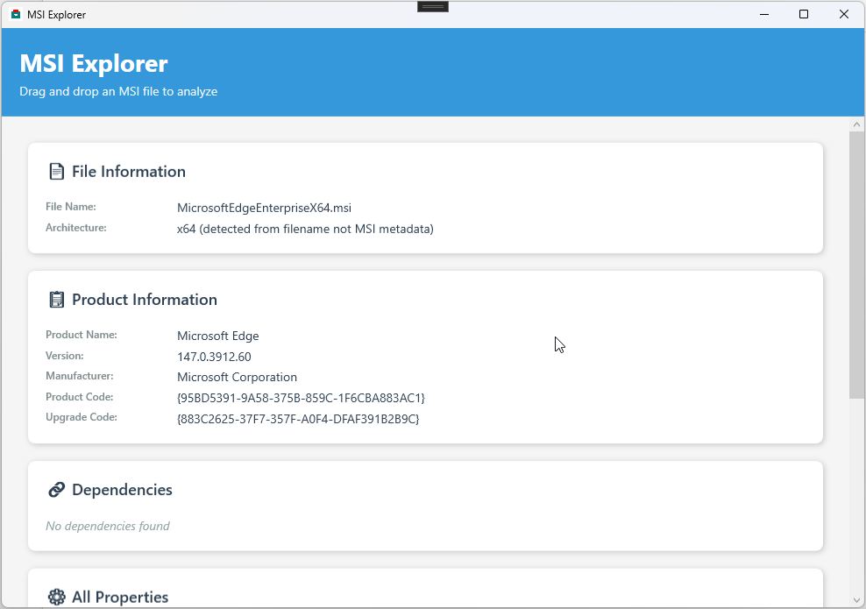Select the MicrosoftEdgeEnterpriseX64.msi filename
The width and height of the screenshot is (866, 609).
coord(264,209)
